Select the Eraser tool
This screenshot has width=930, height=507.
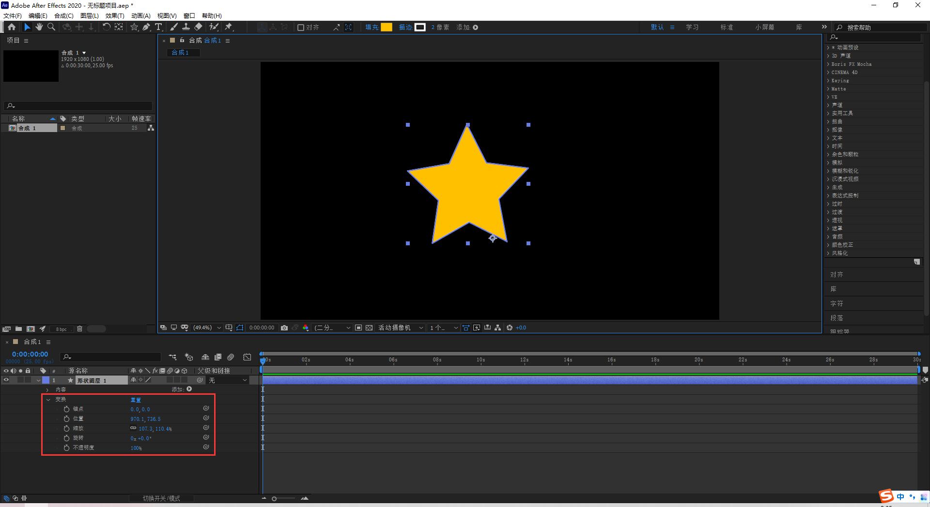coord(198,27)
